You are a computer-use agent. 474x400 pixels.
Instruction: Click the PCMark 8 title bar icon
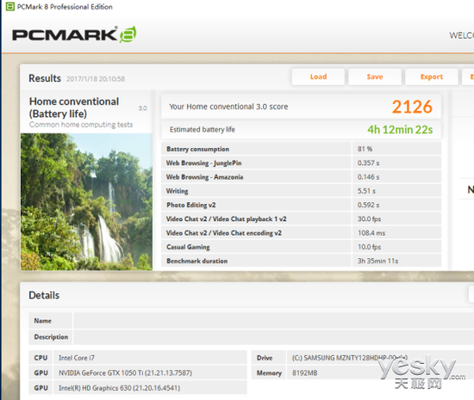tap(10, 6)
